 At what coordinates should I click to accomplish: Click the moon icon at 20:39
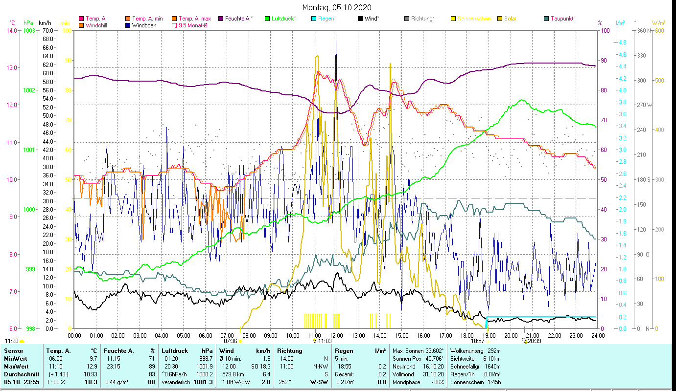point(525,341)
